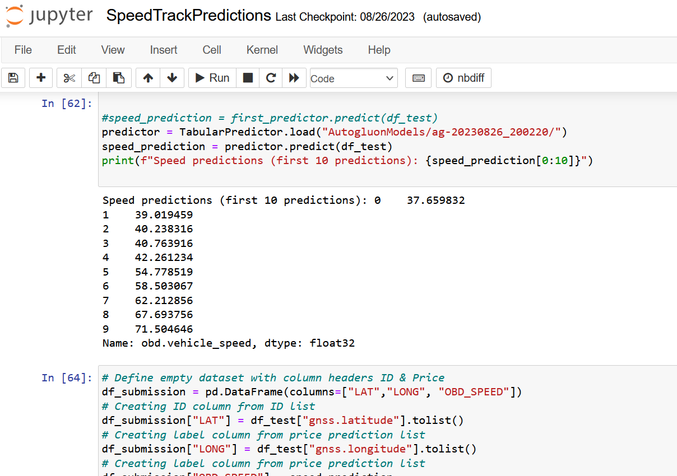The width and height of the screenshot is (677, 476).
Task: Restart the kernel icon
Action: point(271,78)
